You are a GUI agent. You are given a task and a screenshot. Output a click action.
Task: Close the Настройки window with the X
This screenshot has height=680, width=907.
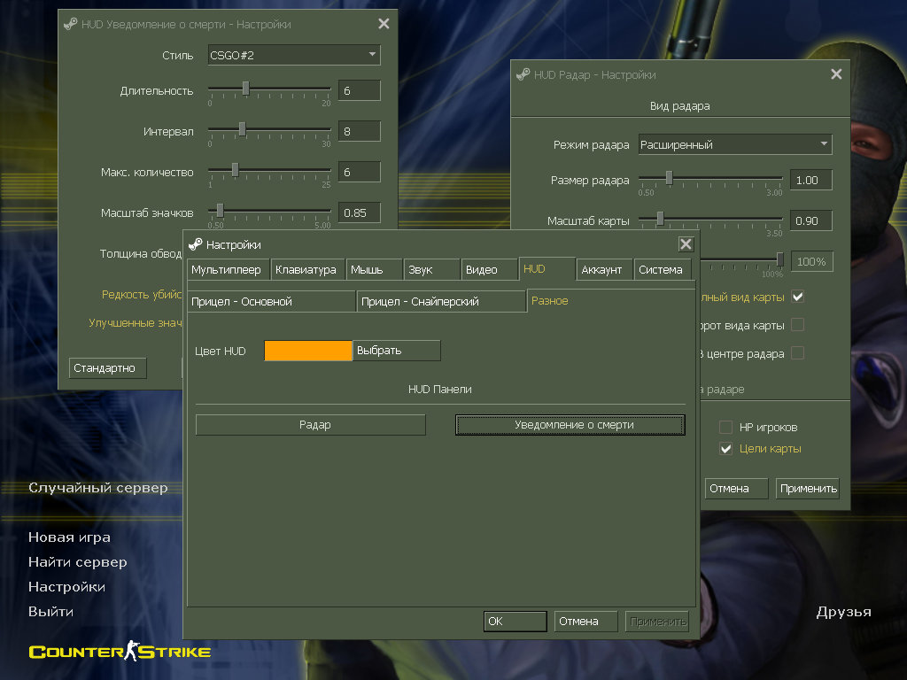(686, 244)
